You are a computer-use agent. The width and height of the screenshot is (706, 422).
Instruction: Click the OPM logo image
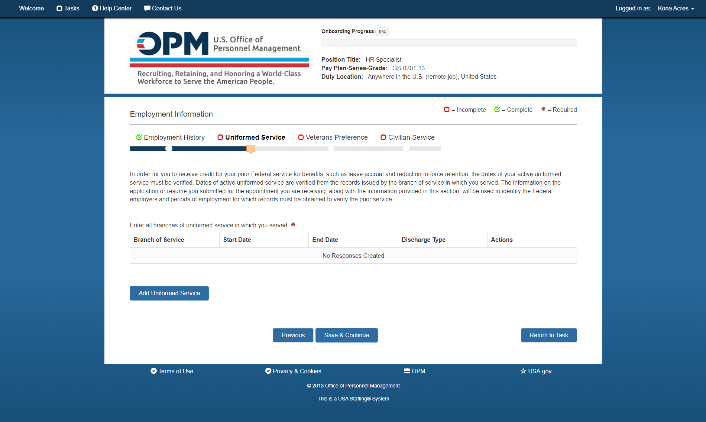[219, 58]
